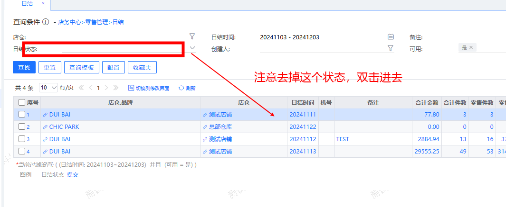Click link icon beside 总部仓库
Viewport: 506px width, 207px height.
205,127
